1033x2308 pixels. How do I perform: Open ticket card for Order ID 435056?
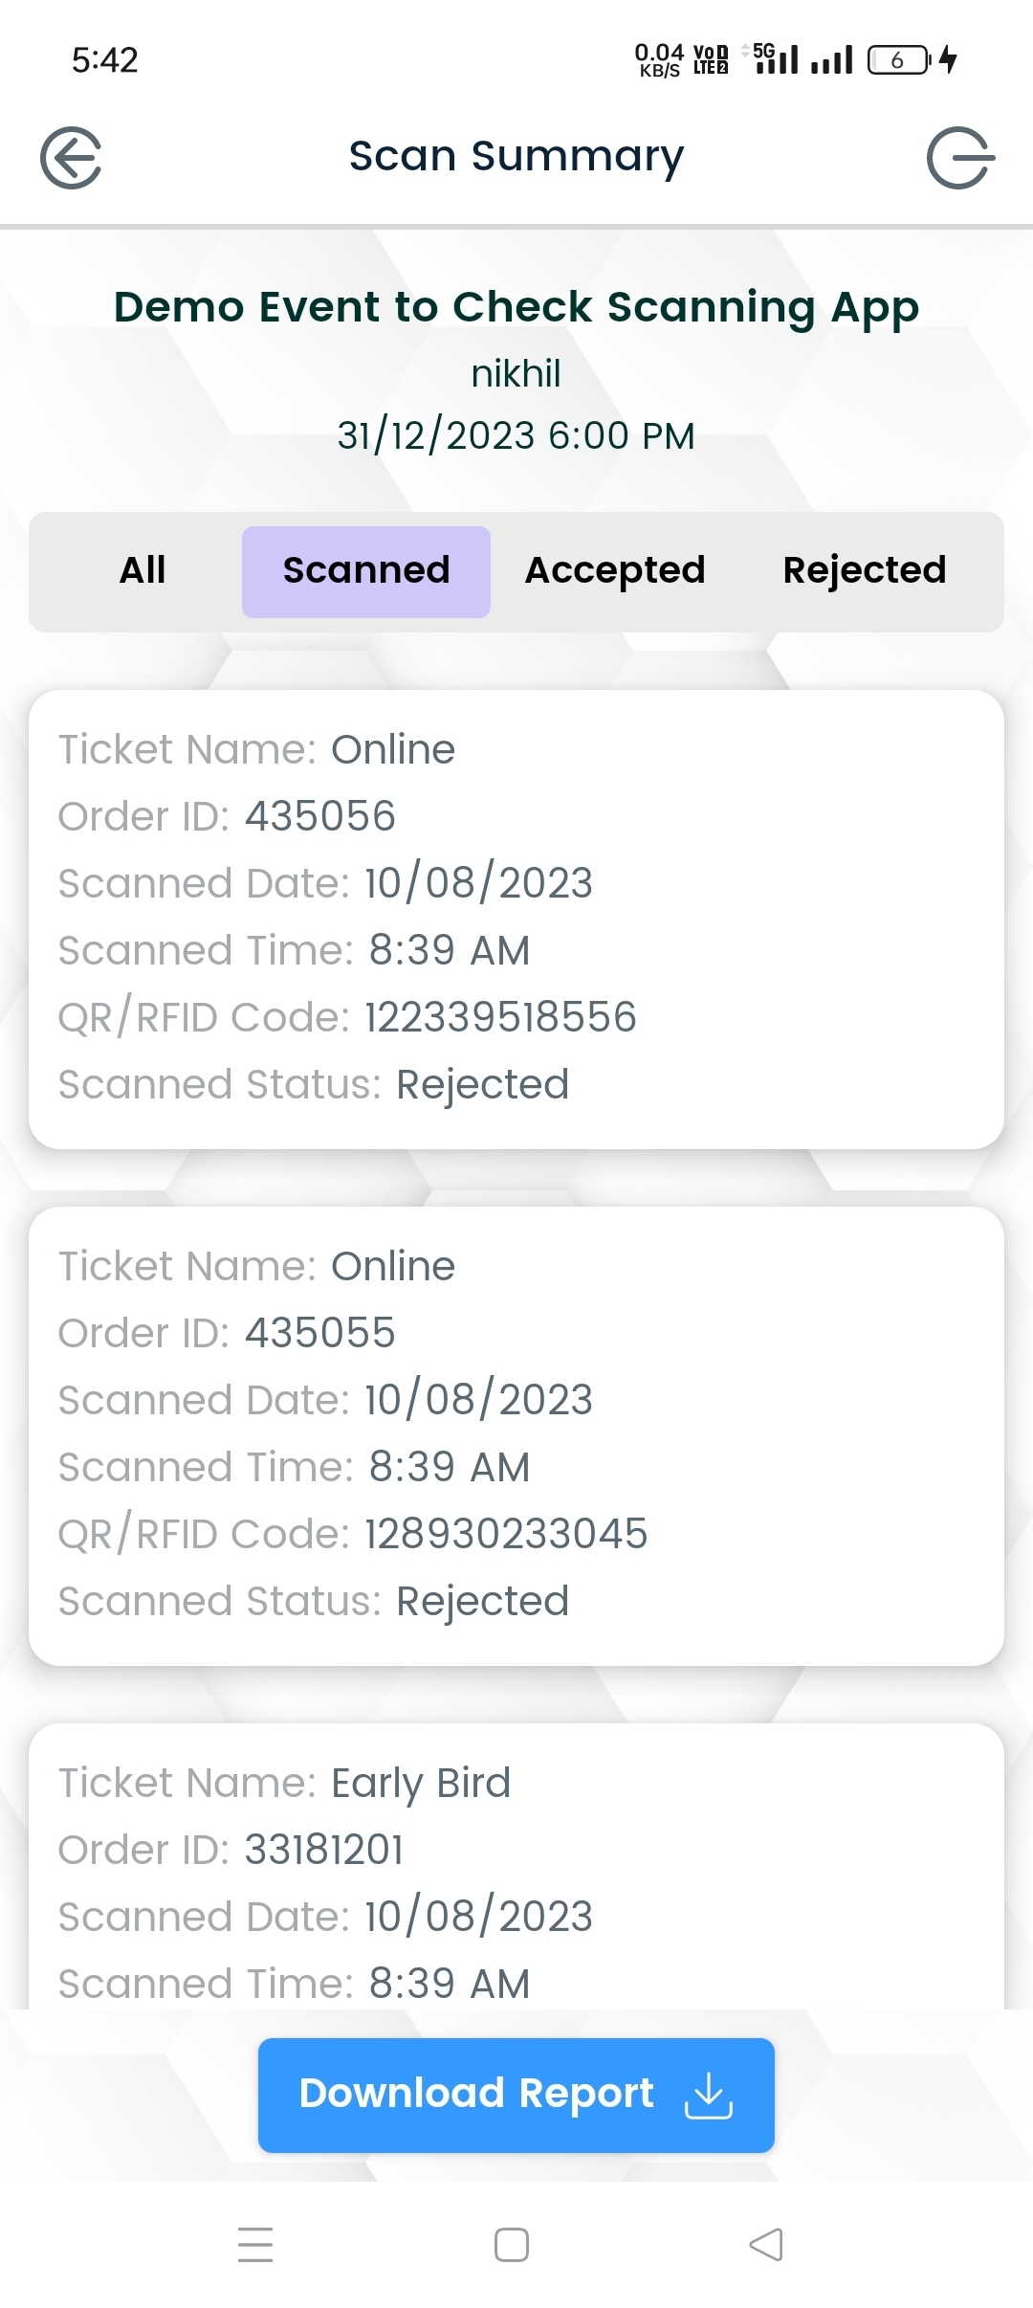(516, 919)
